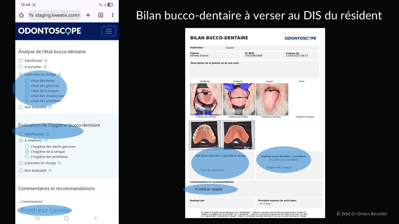Tap the Android recent apps button

(x=38, y=218)
